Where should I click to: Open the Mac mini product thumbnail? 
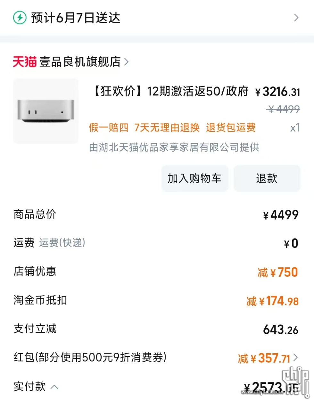click(x=46, y=111)
